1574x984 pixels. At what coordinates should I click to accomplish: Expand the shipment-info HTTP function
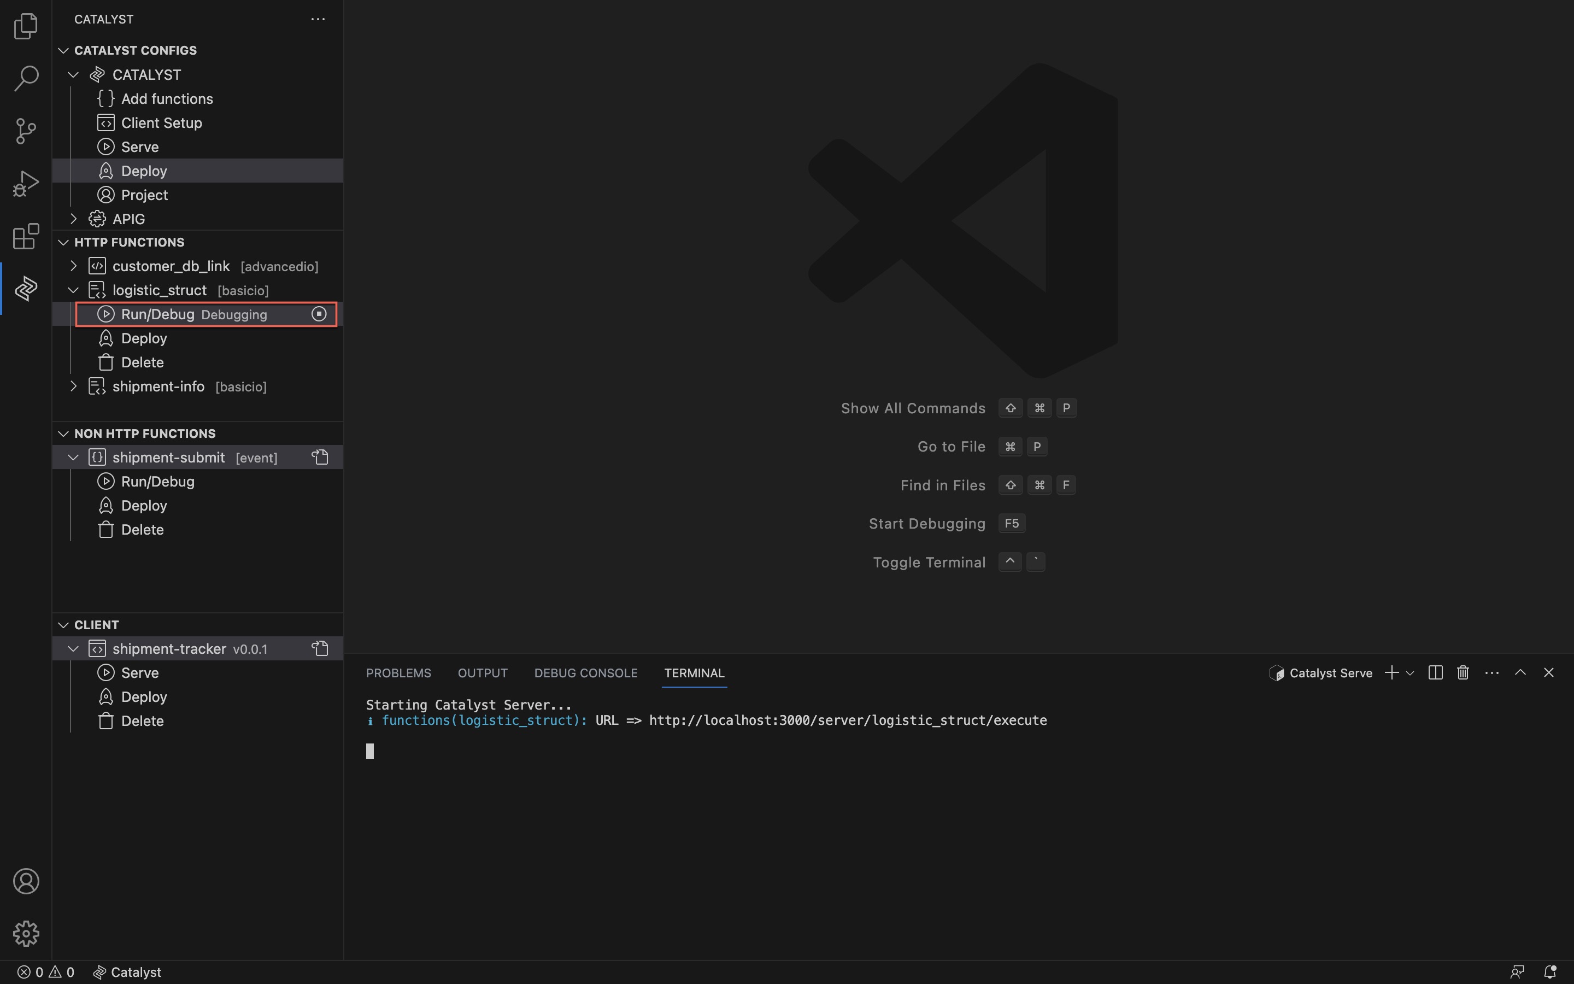click(x=73, y=386)
